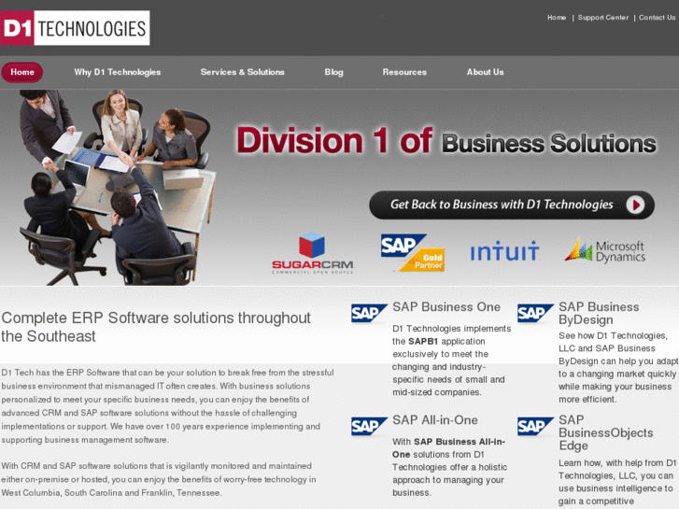This screenshot has height=509, width=679.
Task: Click the D1 Technologies logo
Action: point(75,28)
